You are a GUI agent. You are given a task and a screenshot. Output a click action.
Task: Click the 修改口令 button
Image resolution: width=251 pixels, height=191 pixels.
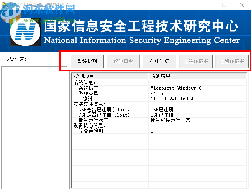coord(123,62)
